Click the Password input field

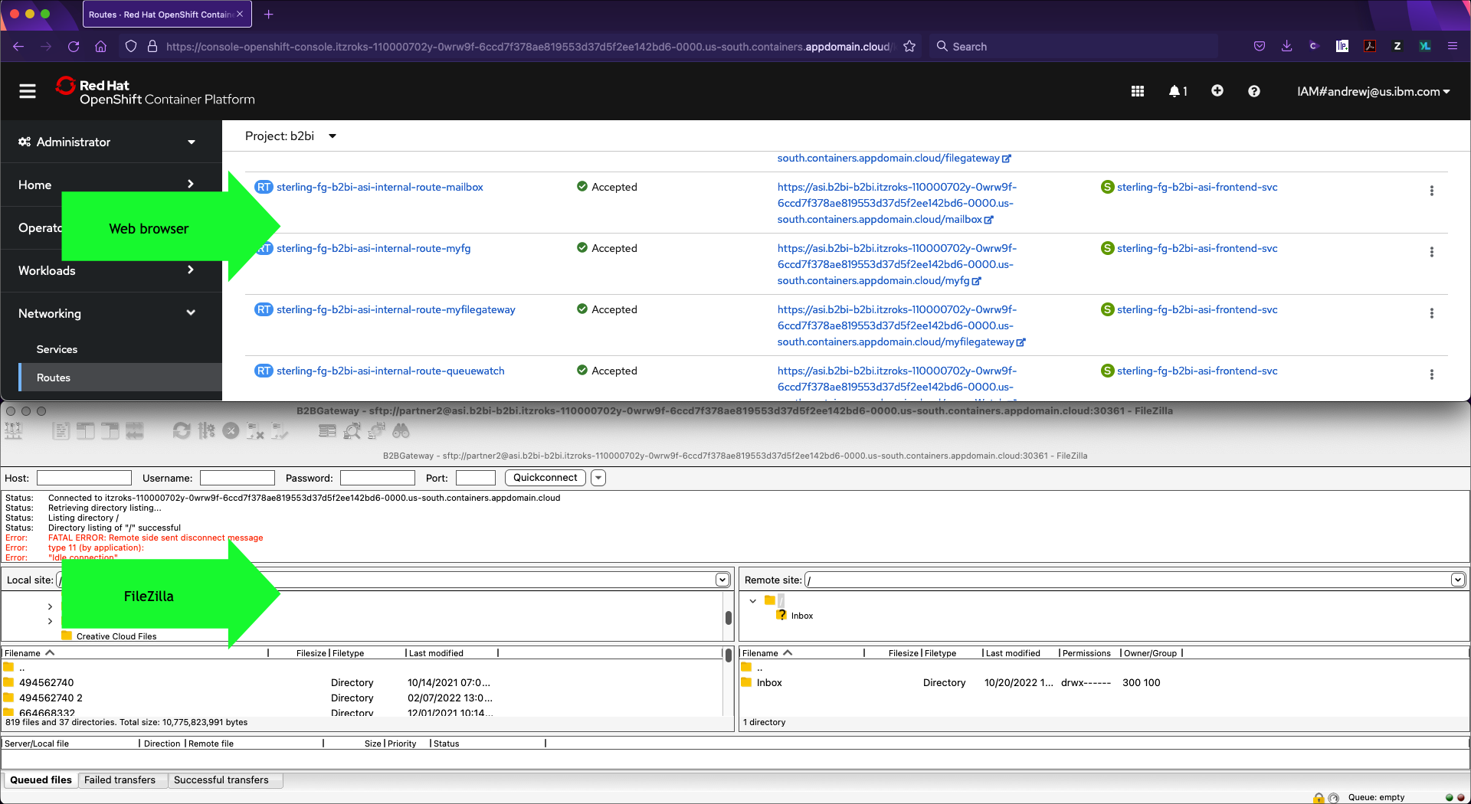click(378, 478)
